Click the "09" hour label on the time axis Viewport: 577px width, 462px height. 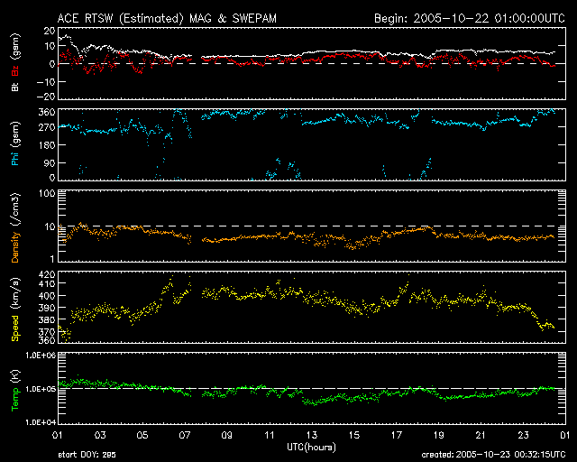(227, 436)
